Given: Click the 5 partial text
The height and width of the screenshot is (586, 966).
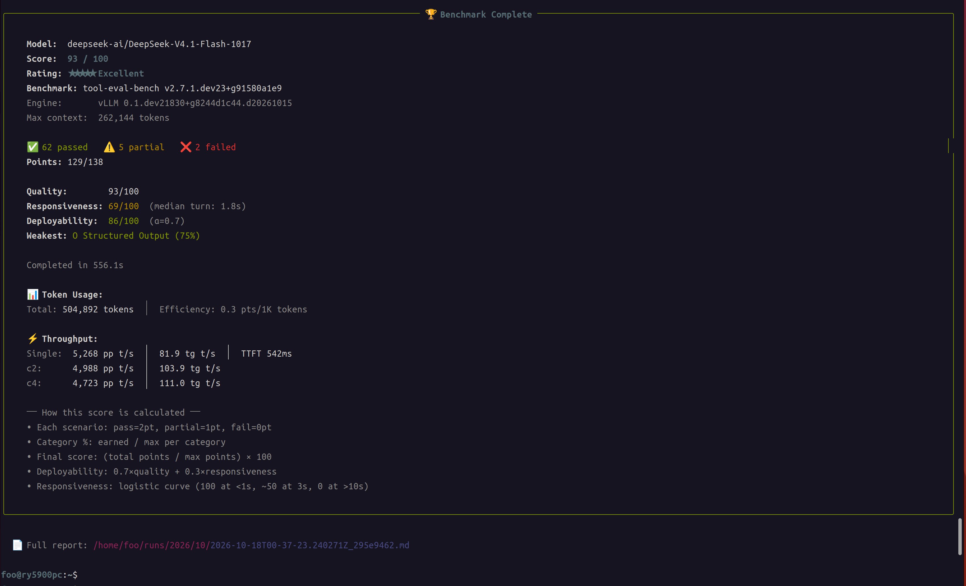Looking at the screenshot, I should tap(142, 147).
